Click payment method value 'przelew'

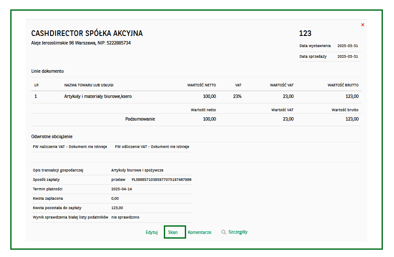tap(118, 180)
